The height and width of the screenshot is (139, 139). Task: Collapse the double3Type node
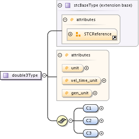point(44,75)
